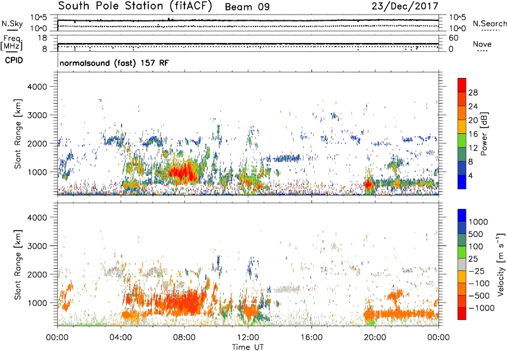Viewport: 507px width, 351px height.
Task: Click the blue top of velocity colorbar
Action: click(462, 215)
